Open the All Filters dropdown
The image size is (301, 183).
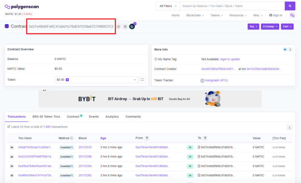[x=168, y=6]
